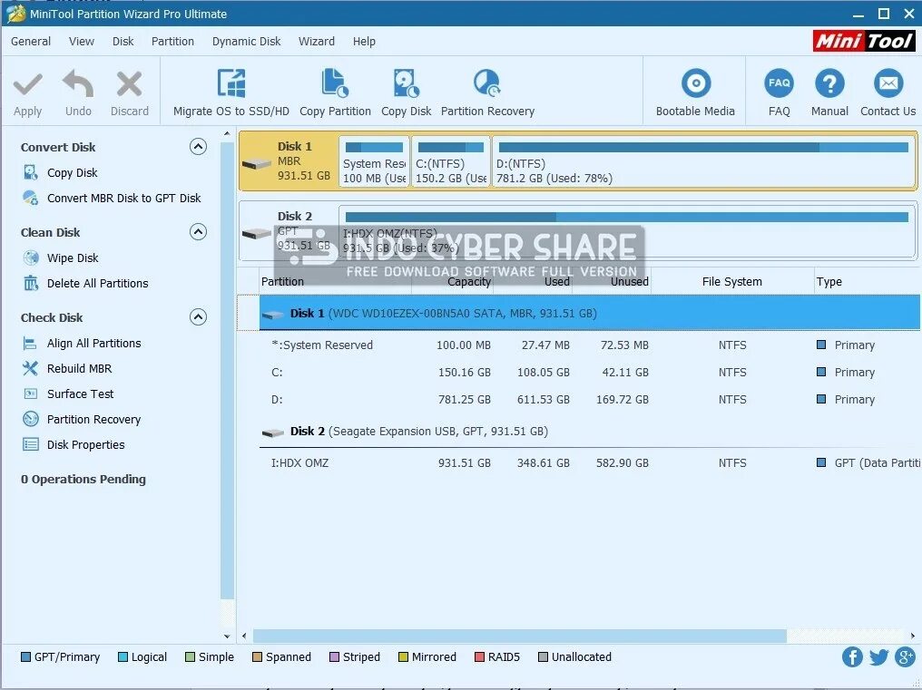This screenshot has height=690, width=922.
Task: Select the Disk 1 WDC header row
Action: [590, 313]
